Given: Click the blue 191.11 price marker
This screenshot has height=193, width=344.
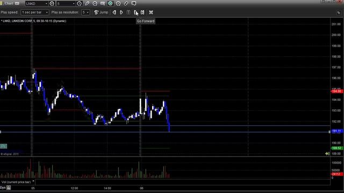Looking at the screenshot, I should click(x=336, y=131).
